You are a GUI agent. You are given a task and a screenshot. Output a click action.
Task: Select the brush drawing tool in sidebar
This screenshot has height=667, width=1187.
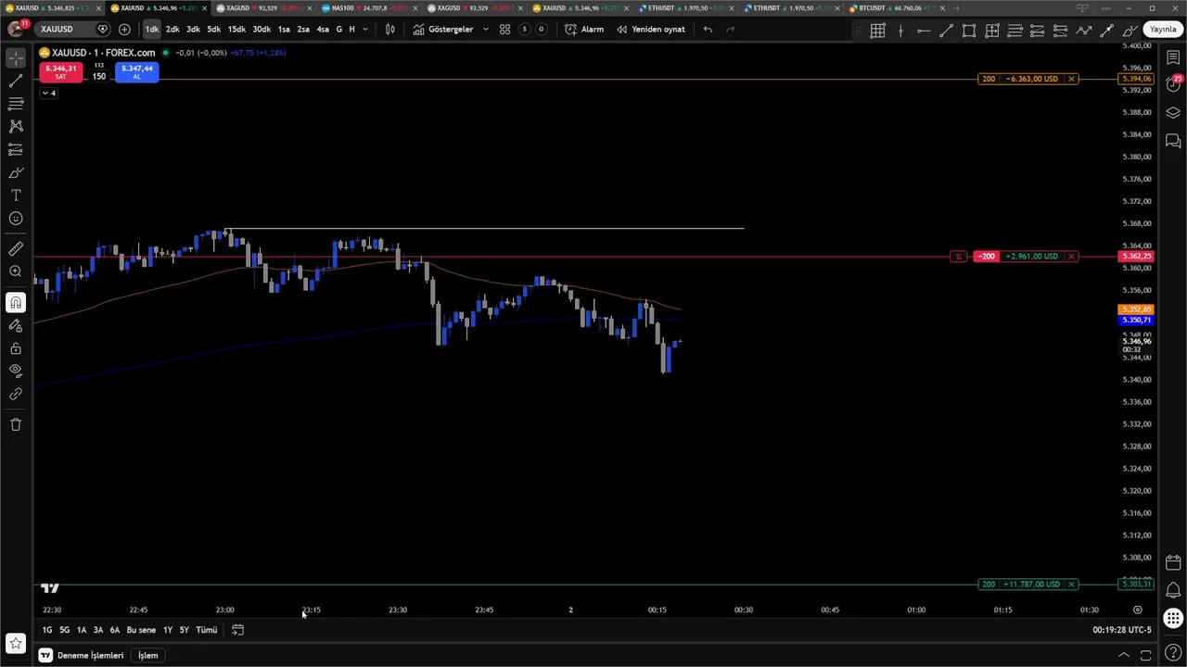pos(16,172)
